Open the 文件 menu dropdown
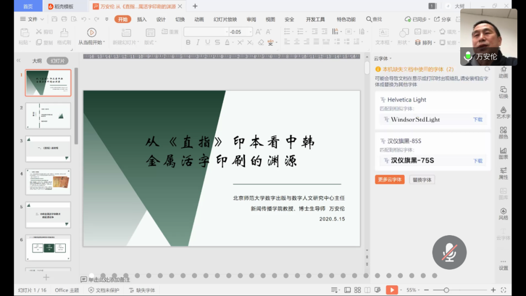This screenshot has height=296, width=526. coord(32,19)
